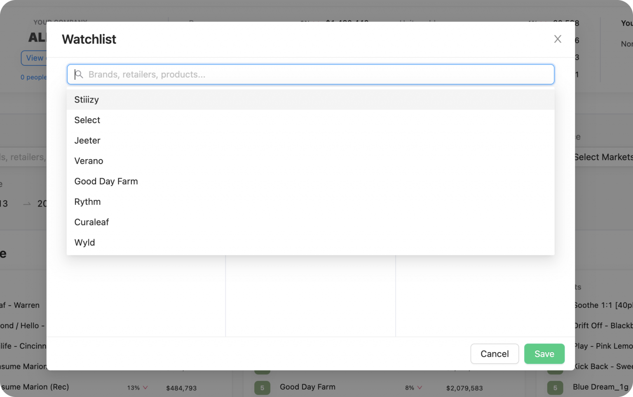Select Verano from the suggestions

point(310,161)
